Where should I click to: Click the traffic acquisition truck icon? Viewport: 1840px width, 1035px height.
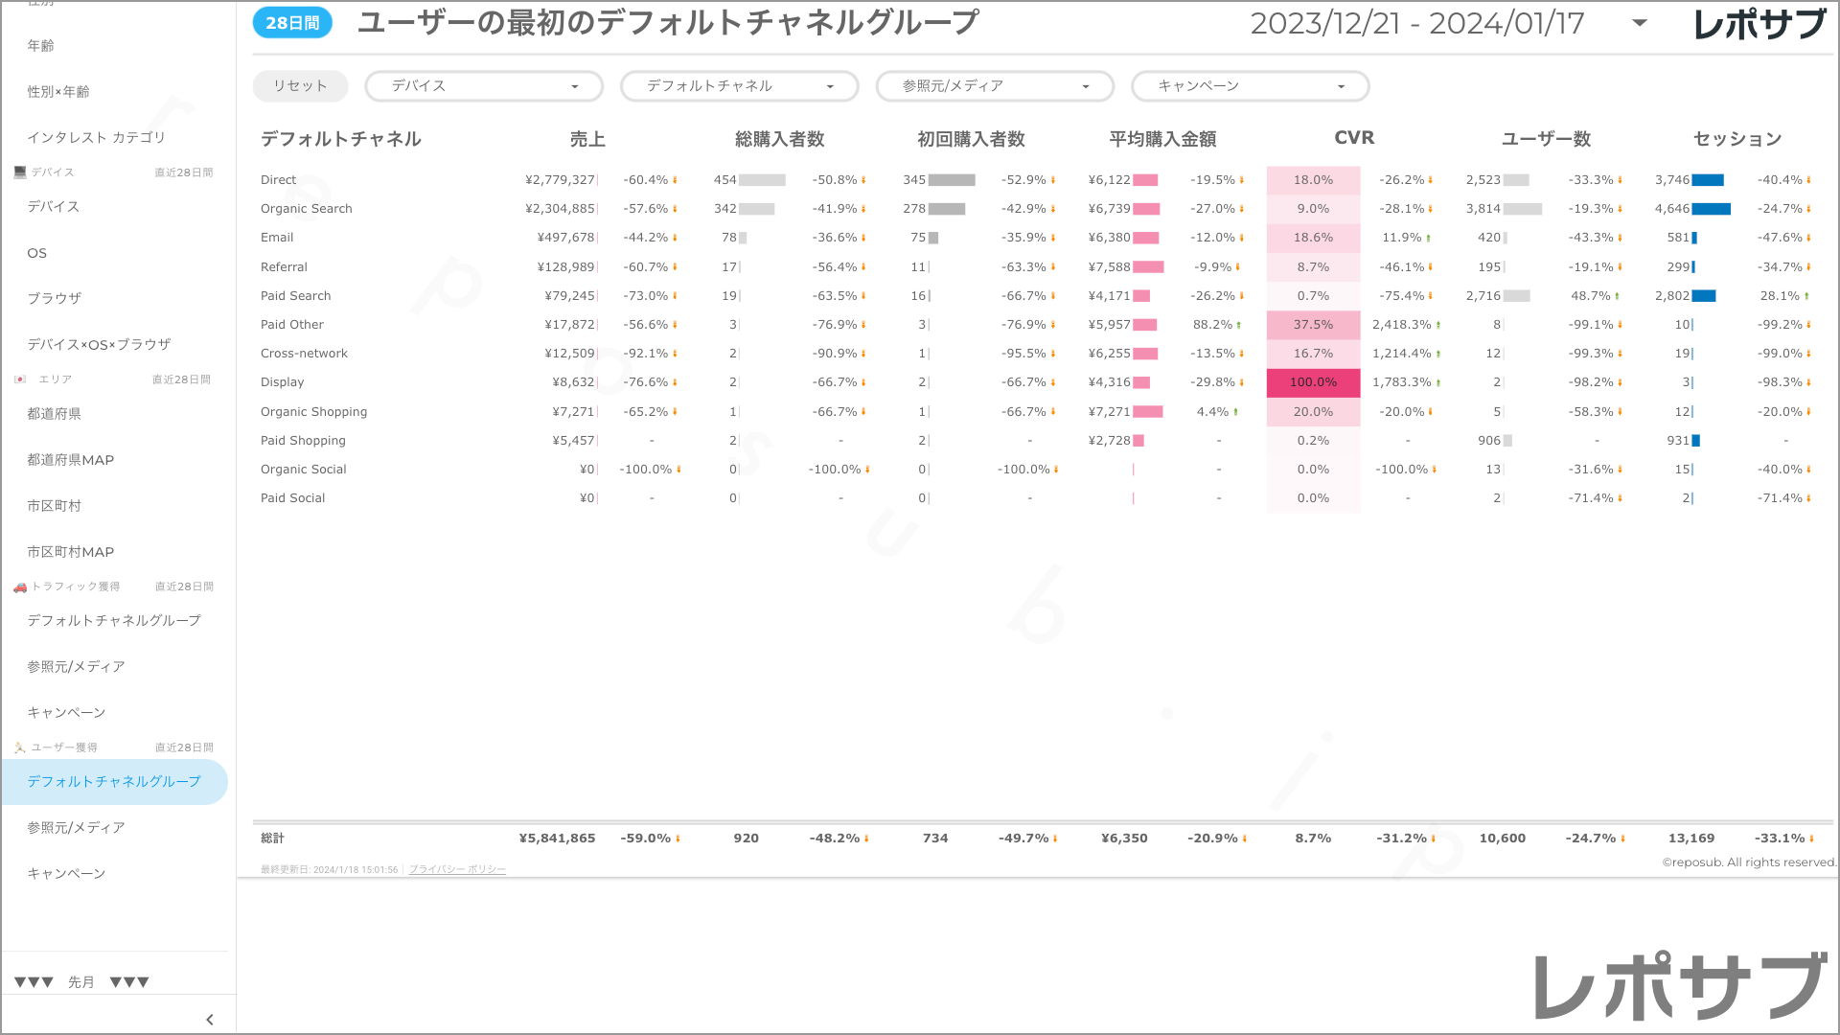click(20, 586)
